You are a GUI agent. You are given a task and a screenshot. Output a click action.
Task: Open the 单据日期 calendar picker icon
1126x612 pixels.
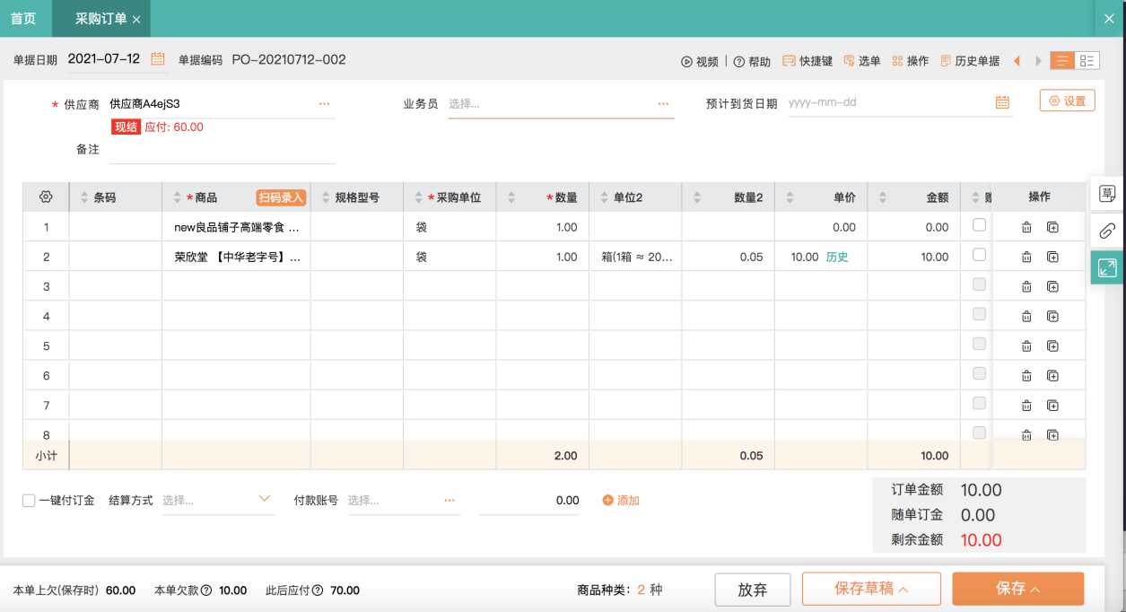158,59
